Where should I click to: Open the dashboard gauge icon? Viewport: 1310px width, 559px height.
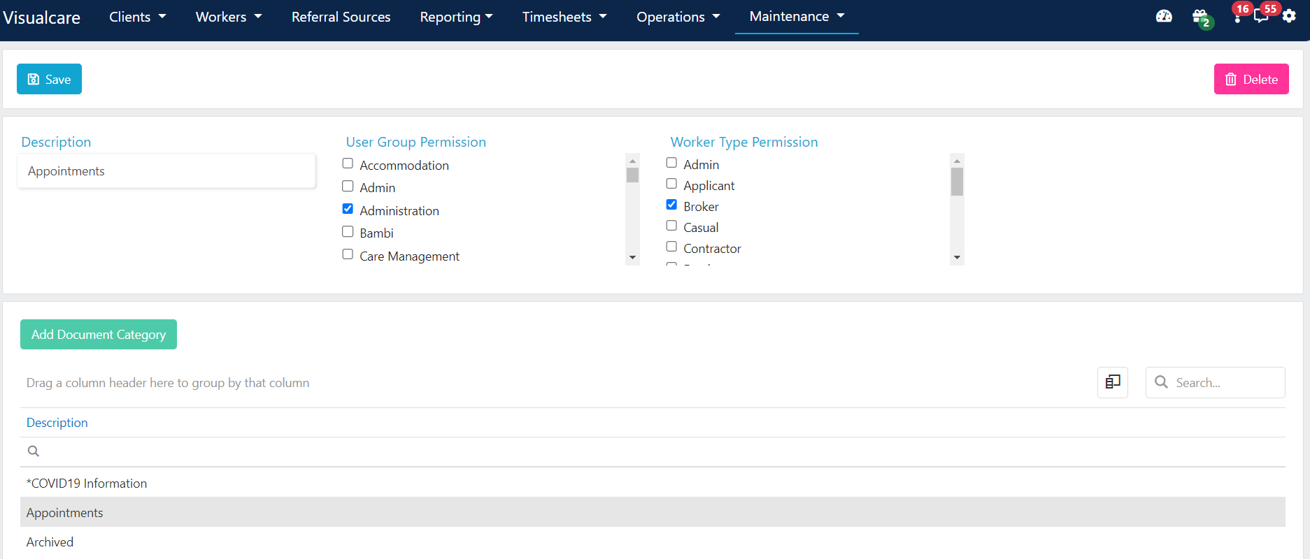click(1164, 16)
